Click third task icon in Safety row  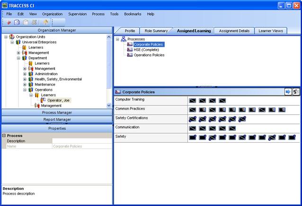click(x=212, y=137)
